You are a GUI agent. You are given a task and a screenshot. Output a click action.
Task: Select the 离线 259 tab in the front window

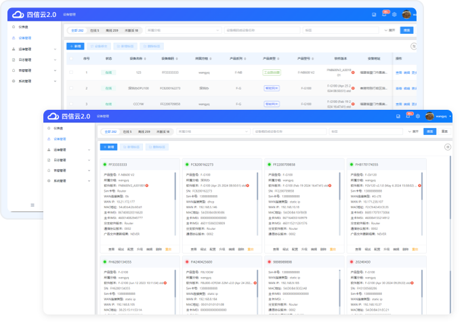144,131
